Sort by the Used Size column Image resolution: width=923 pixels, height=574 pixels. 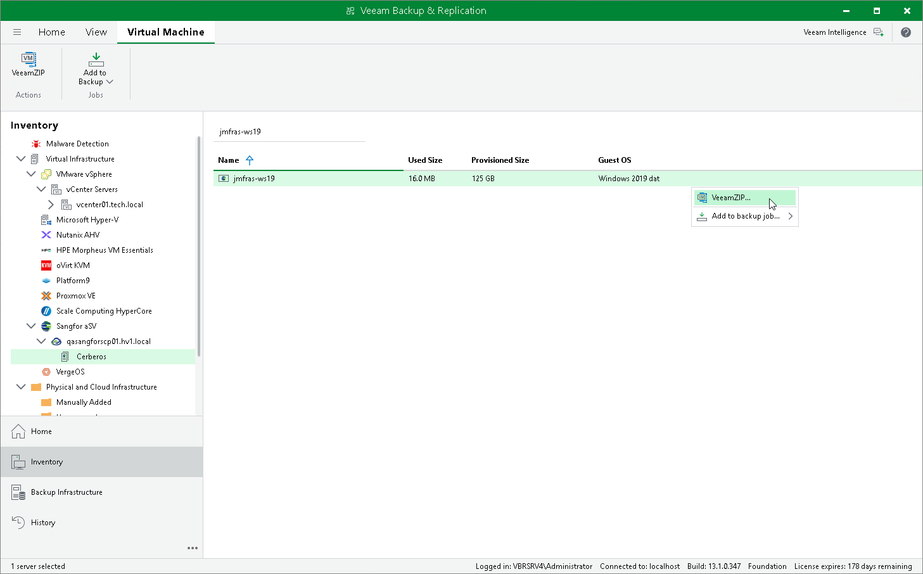coord(425,160)
